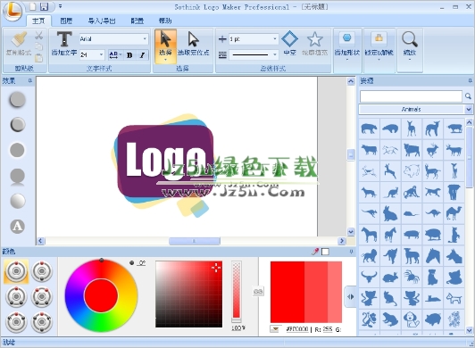Select the complementary two-dot color scheme
The height and width of the screenshot is (348, 475).
(42, 271)
